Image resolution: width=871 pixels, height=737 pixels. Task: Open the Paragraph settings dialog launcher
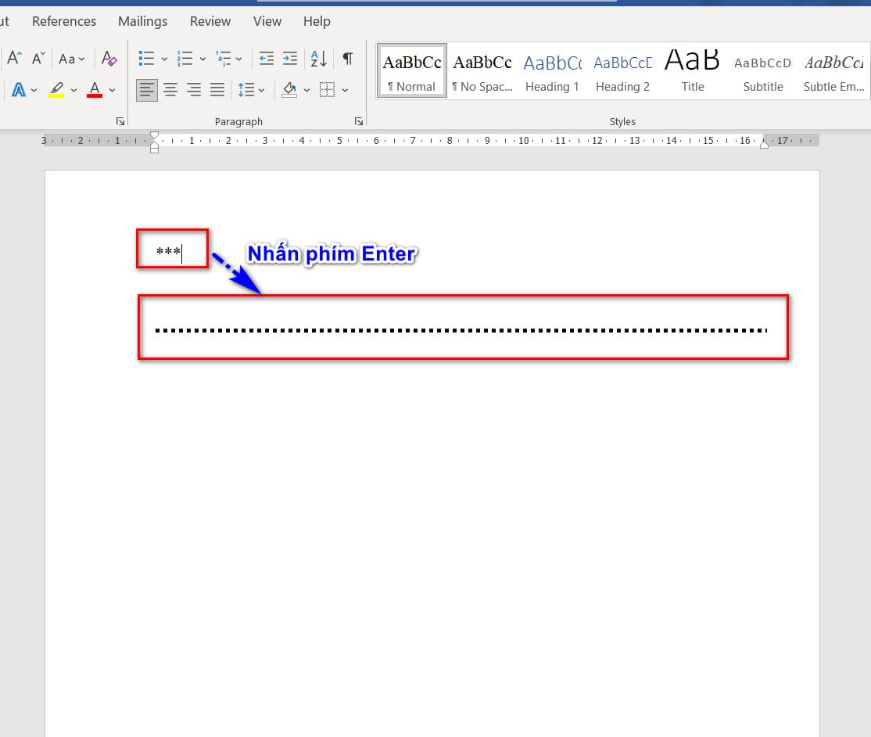pos(358,121)
